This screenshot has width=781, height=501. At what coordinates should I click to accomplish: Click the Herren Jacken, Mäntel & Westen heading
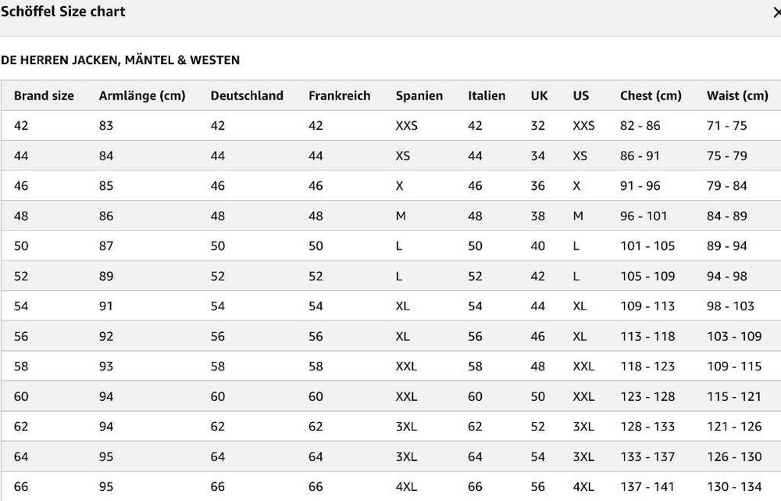120,59
